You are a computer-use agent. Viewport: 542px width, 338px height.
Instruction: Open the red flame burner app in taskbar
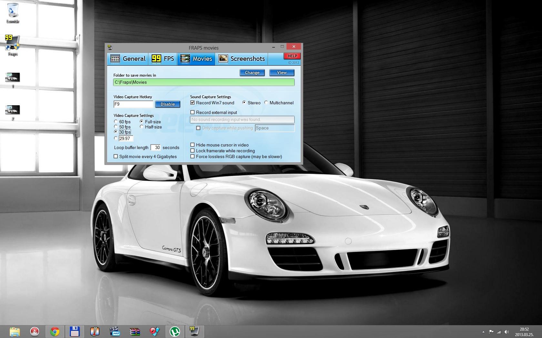(35, 332)
